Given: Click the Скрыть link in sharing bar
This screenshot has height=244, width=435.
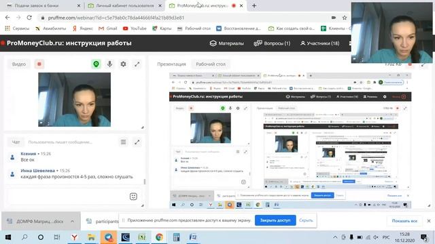Looking at the screenshot, I should pyautogui.click(x=306, y=220).
